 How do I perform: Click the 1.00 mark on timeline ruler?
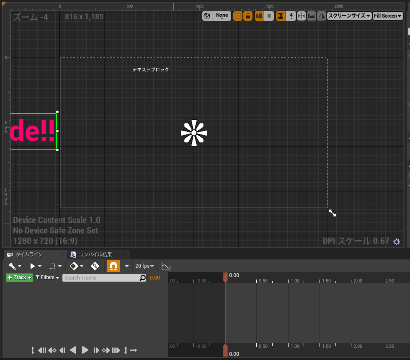tap(295, 281)
